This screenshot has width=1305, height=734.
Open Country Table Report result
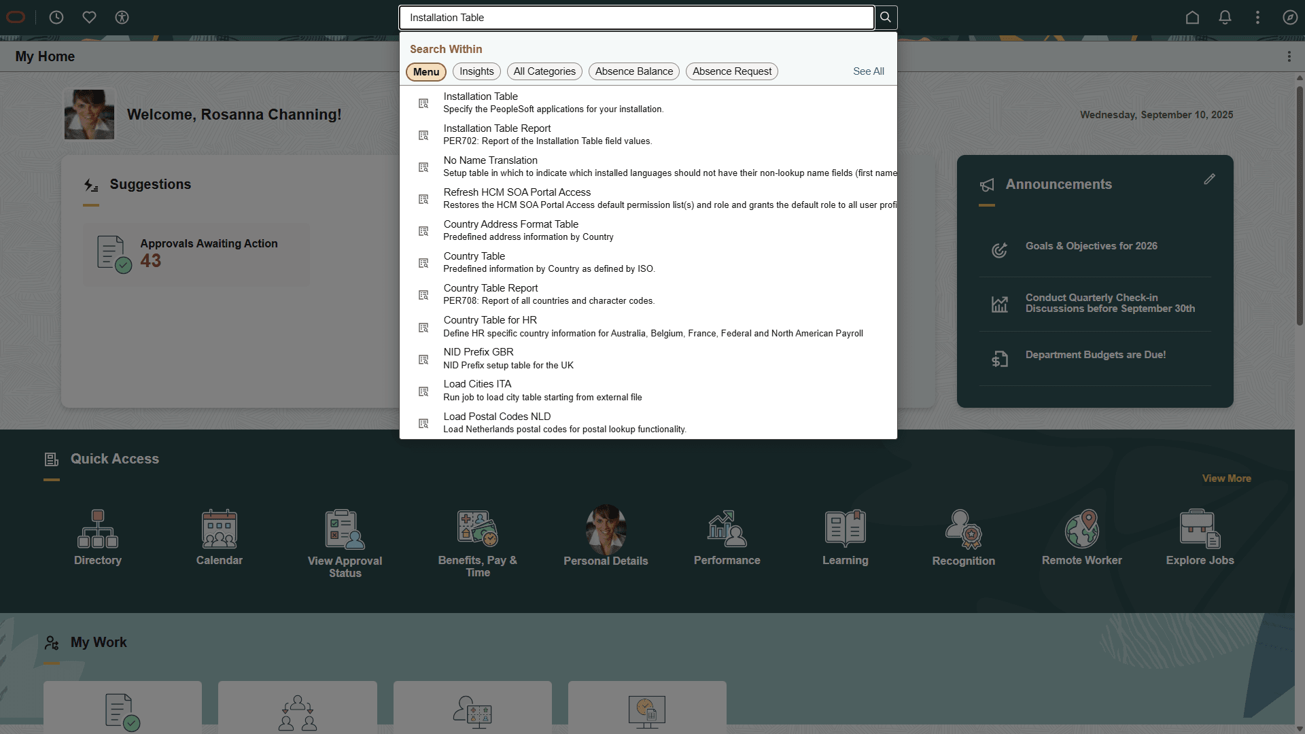click(648, 294)
